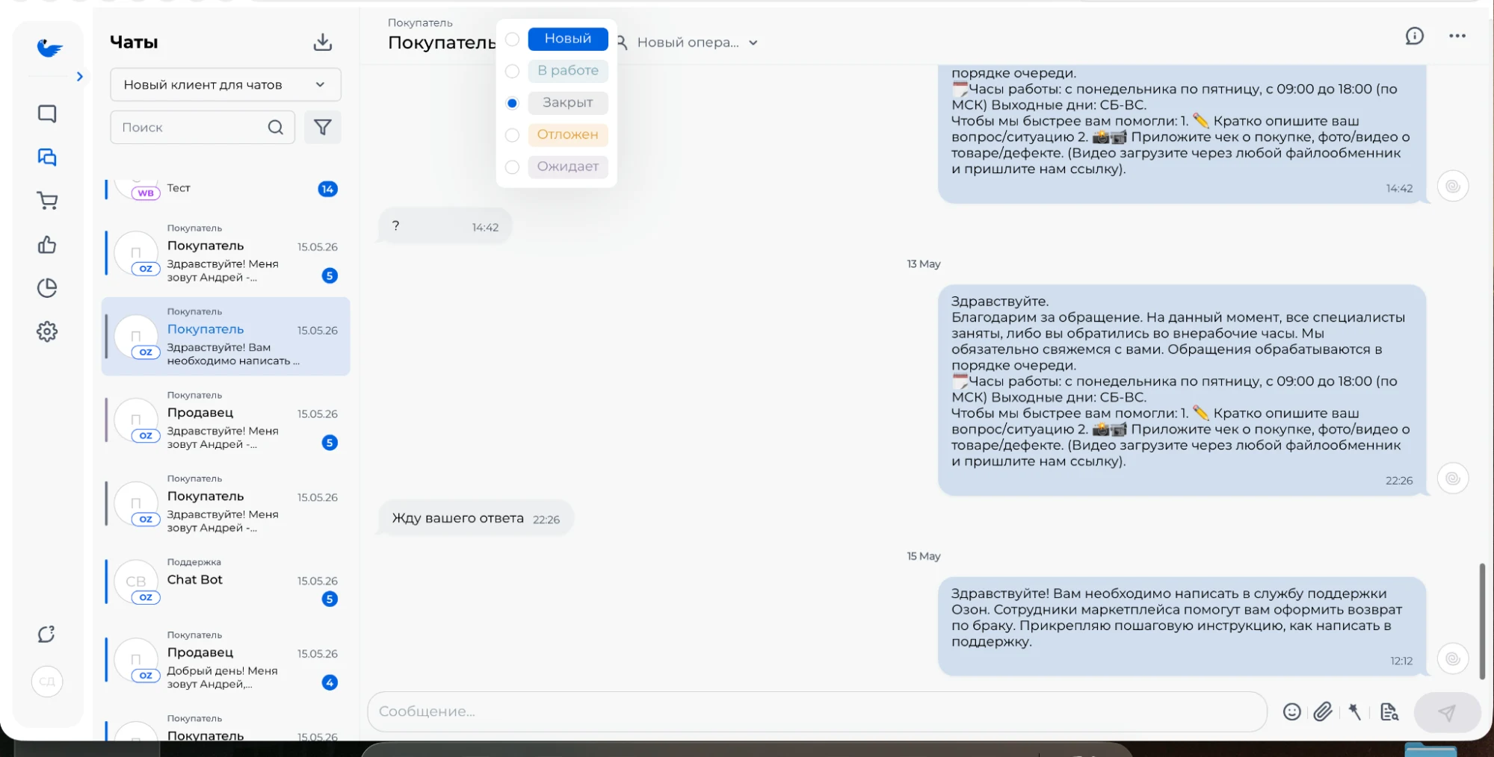Choose the Ожидает status label
Viewport: 1494px width, 757px height.
click(x=568, y=166)
